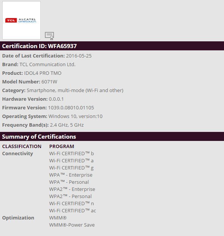Screen dimensions: 224x236
Task: Click the hardware version 0.0.0.1
Action: coord(56,99)
